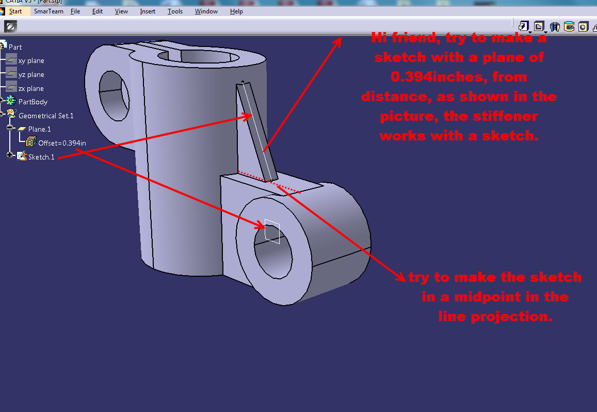
Task: Click the icon at the toolbar's left end
Action: [10, 26]
